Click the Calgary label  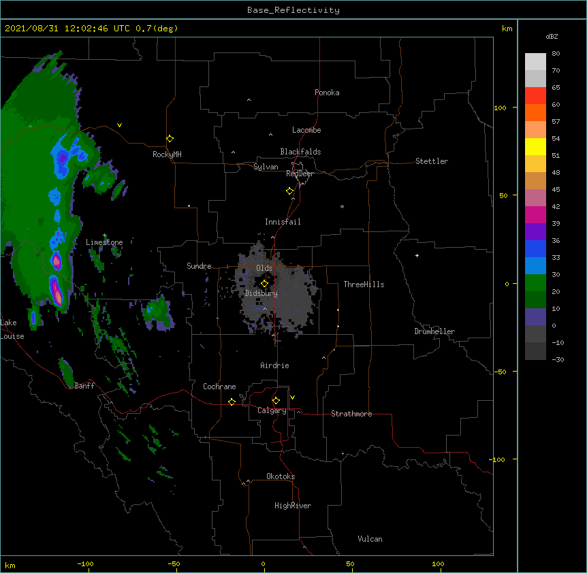coord(272,410)
